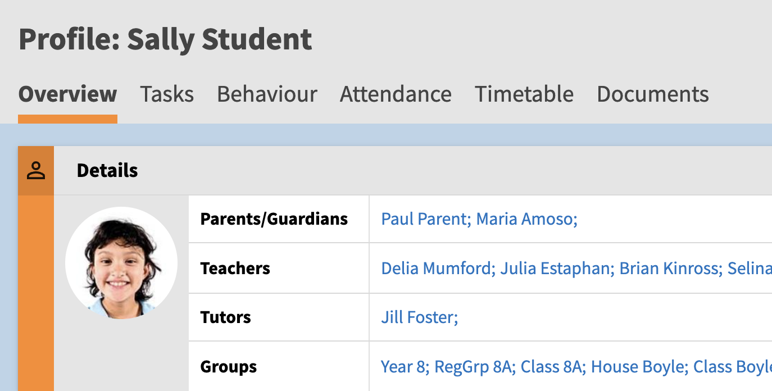Open the Year 8 group
Image resolution: width=772 pixels, height=391 pixels.
tap(405, 367)
